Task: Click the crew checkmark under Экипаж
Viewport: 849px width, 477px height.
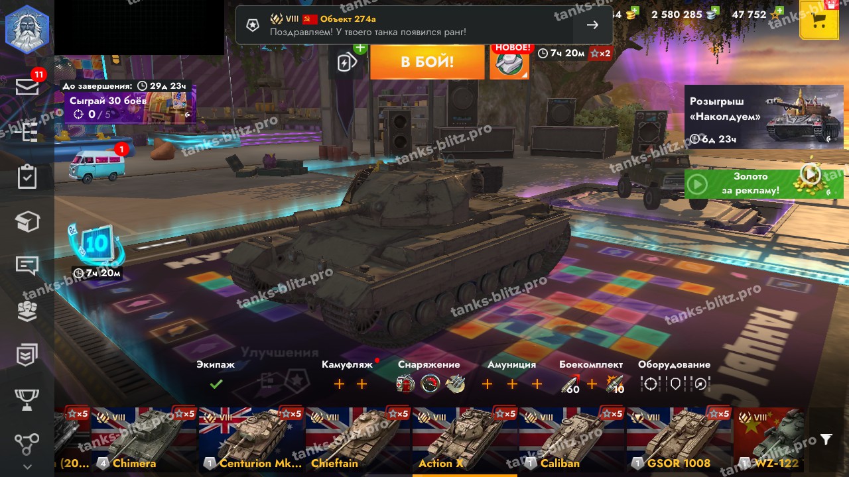Action: pyautogui.click(x=216, y=384)
